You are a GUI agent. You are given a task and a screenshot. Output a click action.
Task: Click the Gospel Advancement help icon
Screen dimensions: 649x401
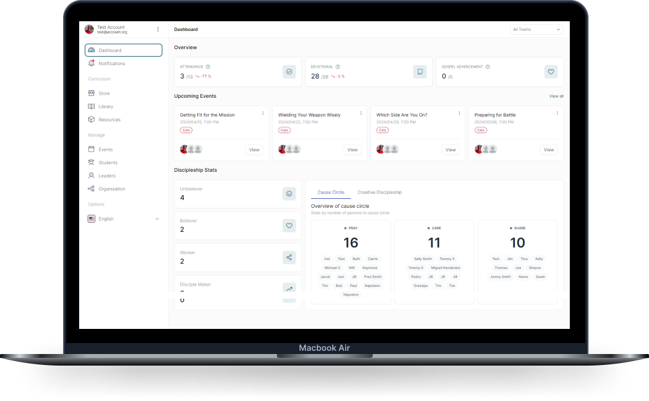[x=487, y=67]
